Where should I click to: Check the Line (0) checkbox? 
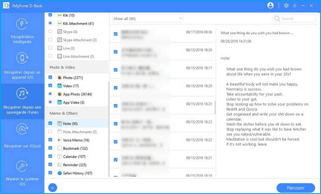click(x=50, y=48)
